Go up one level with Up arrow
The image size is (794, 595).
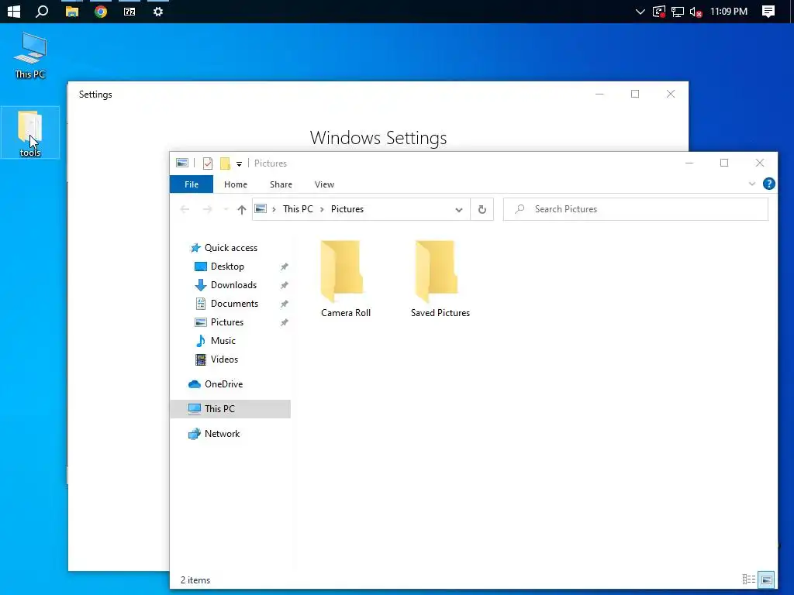242,209
